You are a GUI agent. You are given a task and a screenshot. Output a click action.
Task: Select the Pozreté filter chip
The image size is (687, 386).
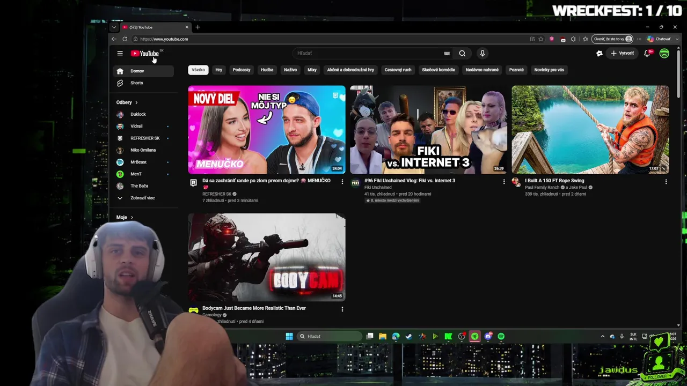[x=516, y=70]
